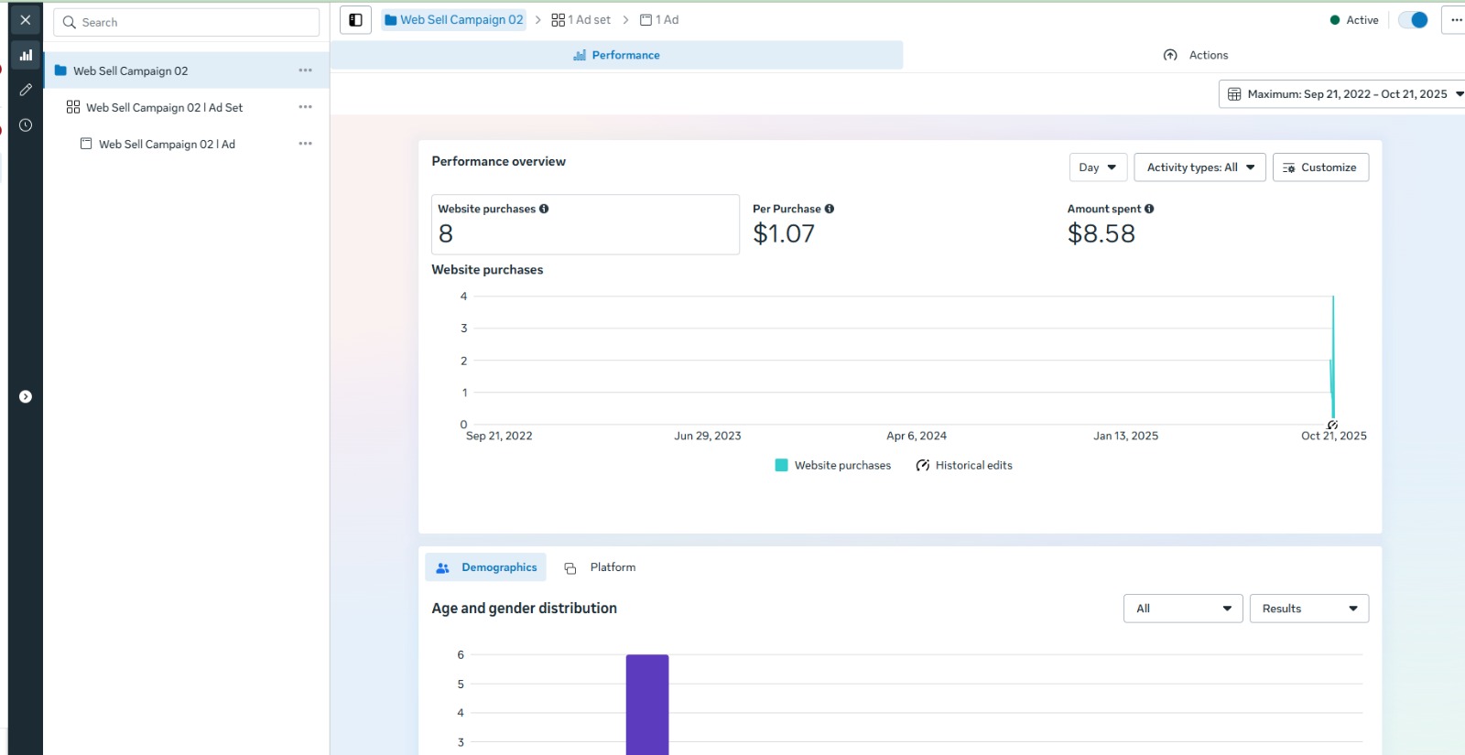Open more options for the Ad Set row
The height and width of the screenshot is (755, 1465).
305,107
